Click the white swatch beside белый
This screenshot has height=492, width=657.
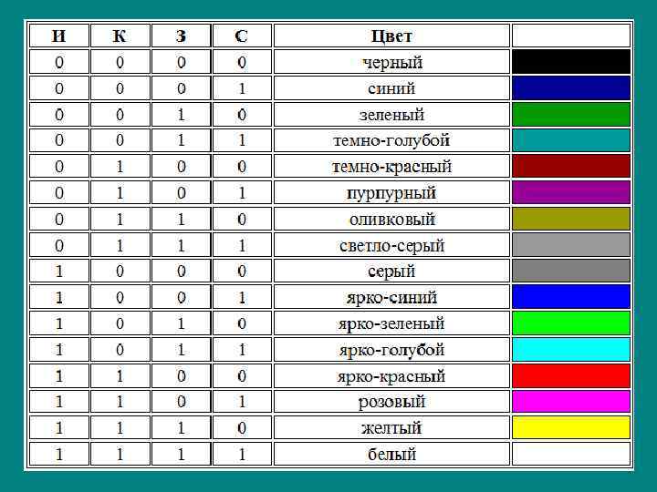[x=571, y=454]
